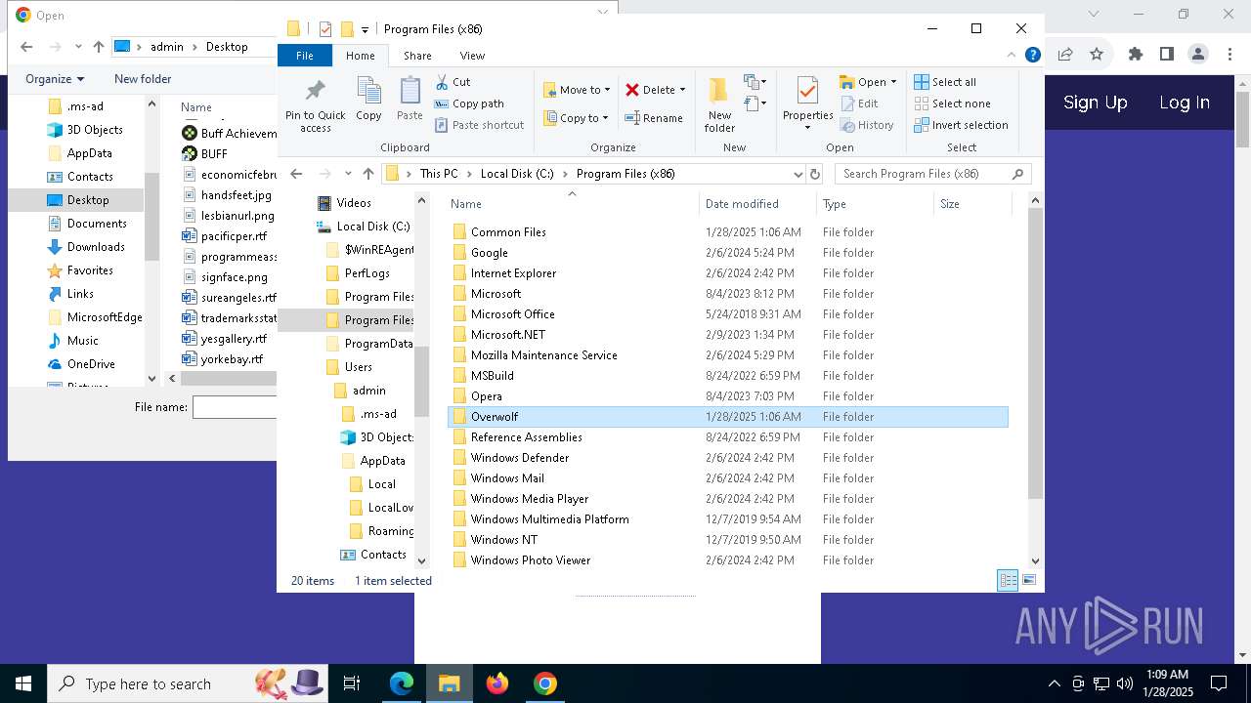Sort the file list with the Date modified column header
Image resolution: width=1251 pixels, height=703 pixels.
(x=757, y=204)
